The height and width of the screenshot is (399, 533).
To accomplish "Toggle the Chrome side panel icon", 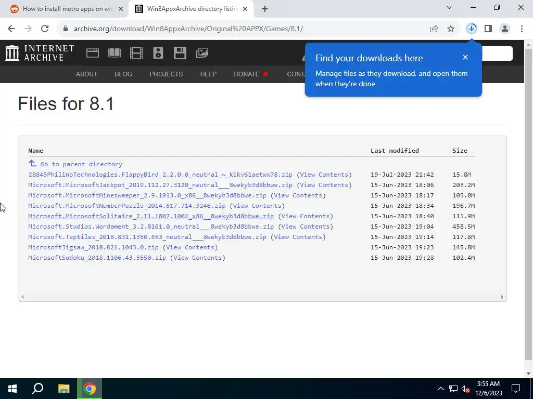I will [x=488, y=29].
